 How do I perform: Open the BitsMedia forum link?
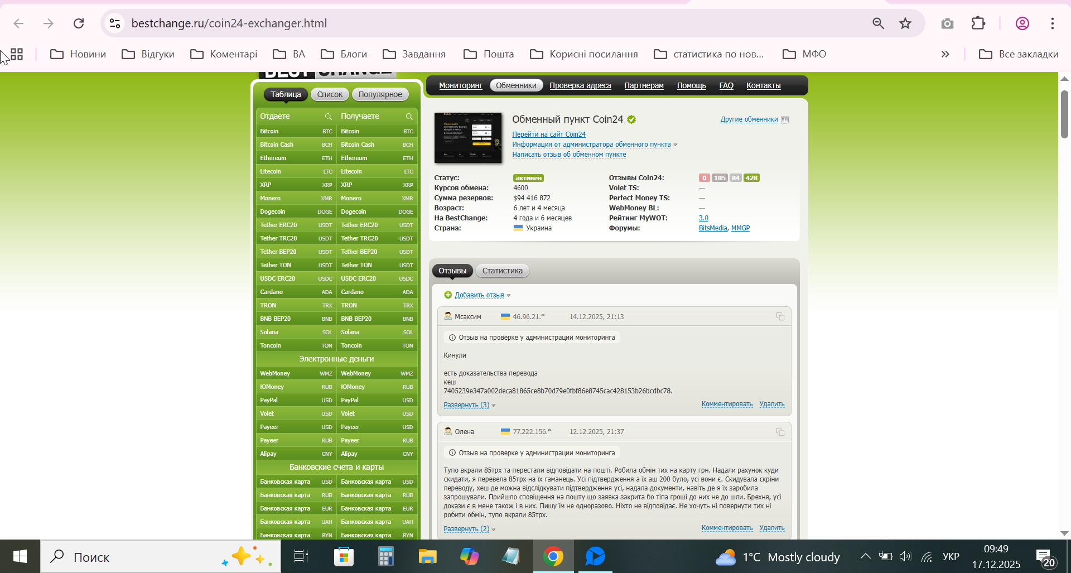pos(713,228)
